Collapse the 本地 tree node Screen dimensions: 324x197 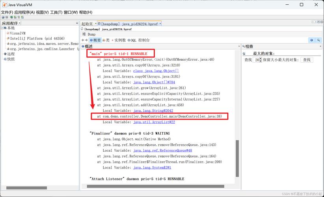[2, 28]
